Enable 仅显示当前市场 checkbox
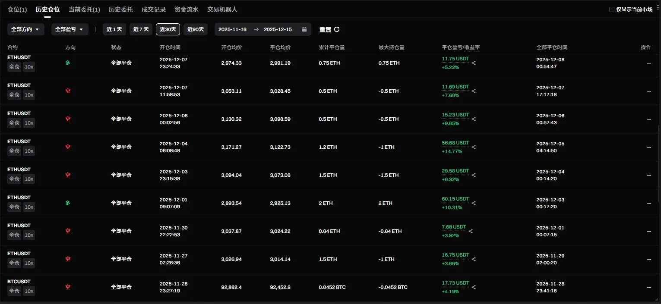661x304 pixels. [x=611, y=9]
